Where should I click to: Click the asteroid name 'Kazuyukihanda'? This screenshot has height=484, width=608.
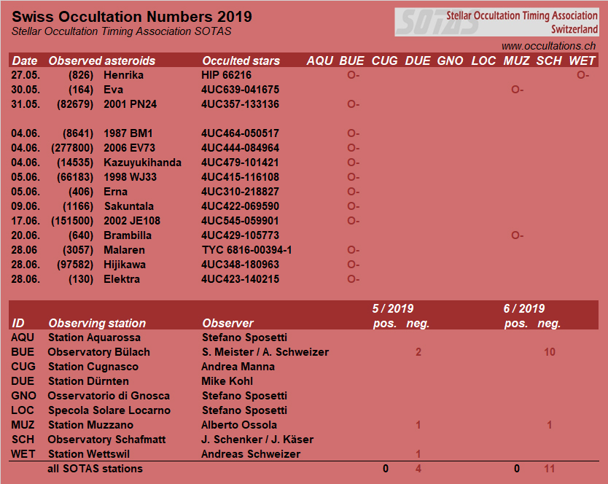click(x=142, y=163)
